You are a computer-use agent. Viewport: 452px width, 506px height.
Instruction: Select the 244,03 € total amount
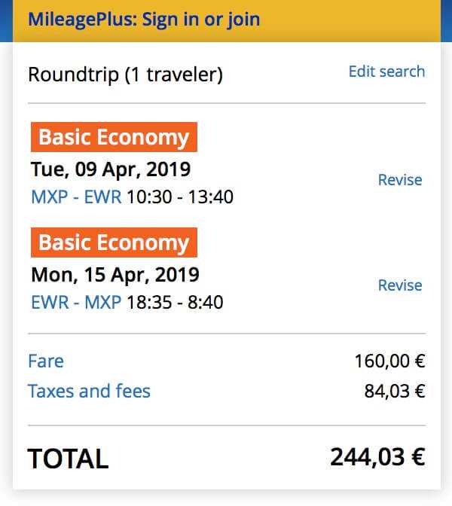pyautogui.click(x=377, y=457)
